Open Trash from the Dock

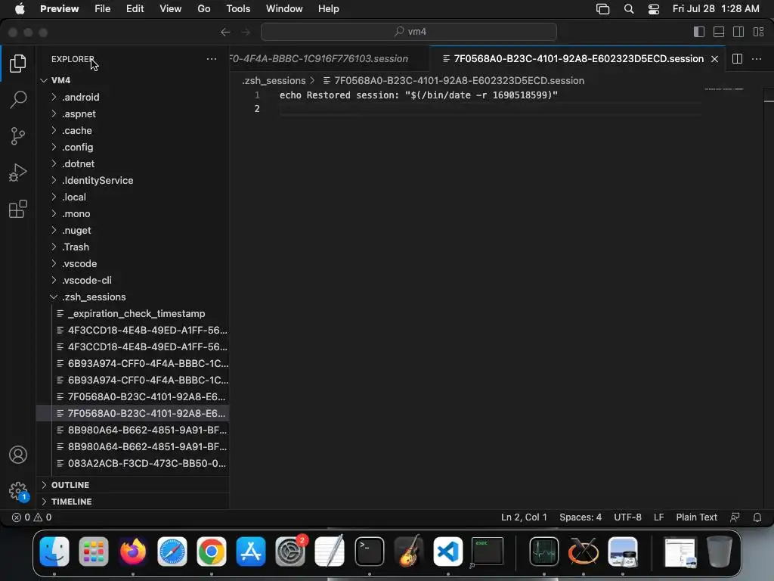click(720, 551)
